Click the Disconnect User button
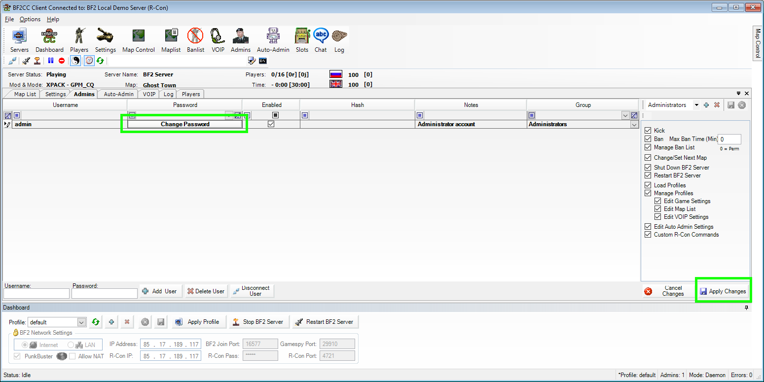The width and height of the screenshot is (764, 382). click(x=252, y=291)
